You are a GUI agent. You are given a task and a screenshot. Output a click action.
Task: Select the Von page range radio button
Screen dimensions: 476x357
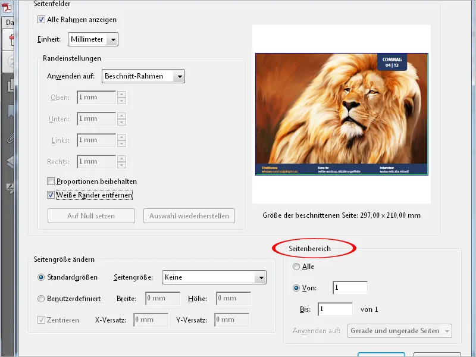pyautogui.click(x=296, y=288)
